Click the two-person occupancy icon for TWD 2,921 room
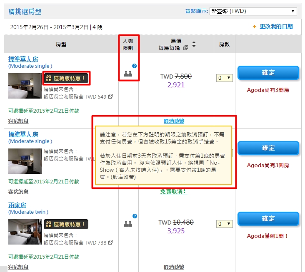 pos(128,74)
